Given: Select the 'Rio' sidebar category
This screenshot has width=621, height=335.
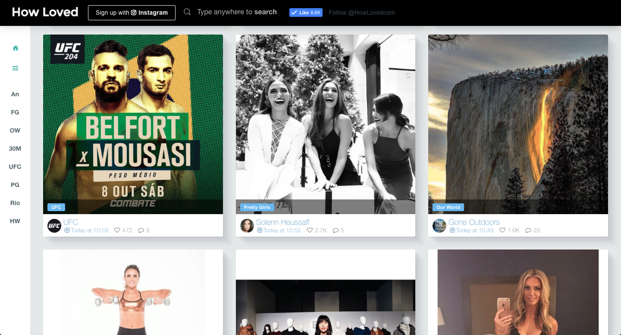Looking at the screenshot, I should click(x=15, y=203).
